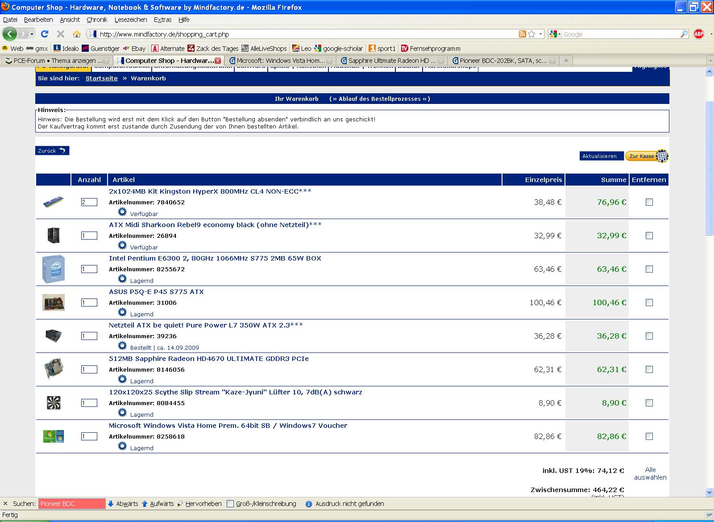Click the Adblock Plus ABP icon

699,34
